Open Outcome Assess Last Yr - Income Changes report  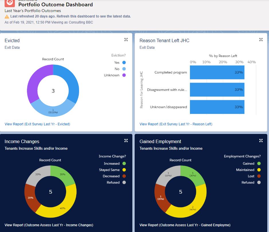pyautogui.click(x=49, y=225)
